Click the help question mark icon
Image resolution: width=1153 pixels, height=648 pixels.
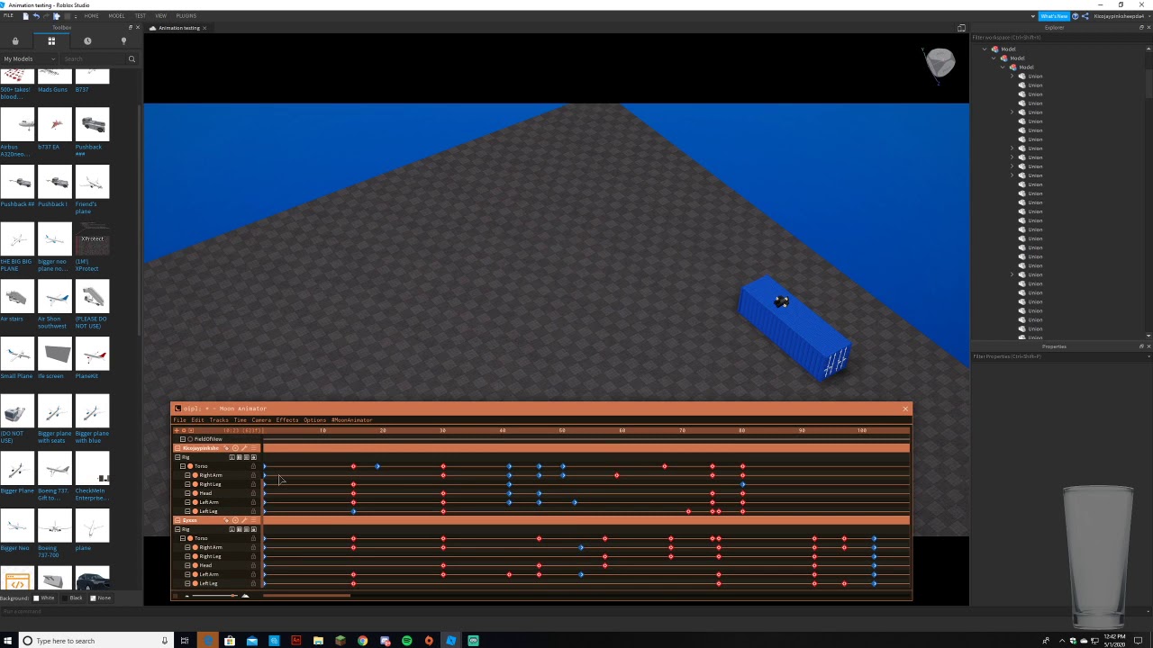coord(1075,16)
